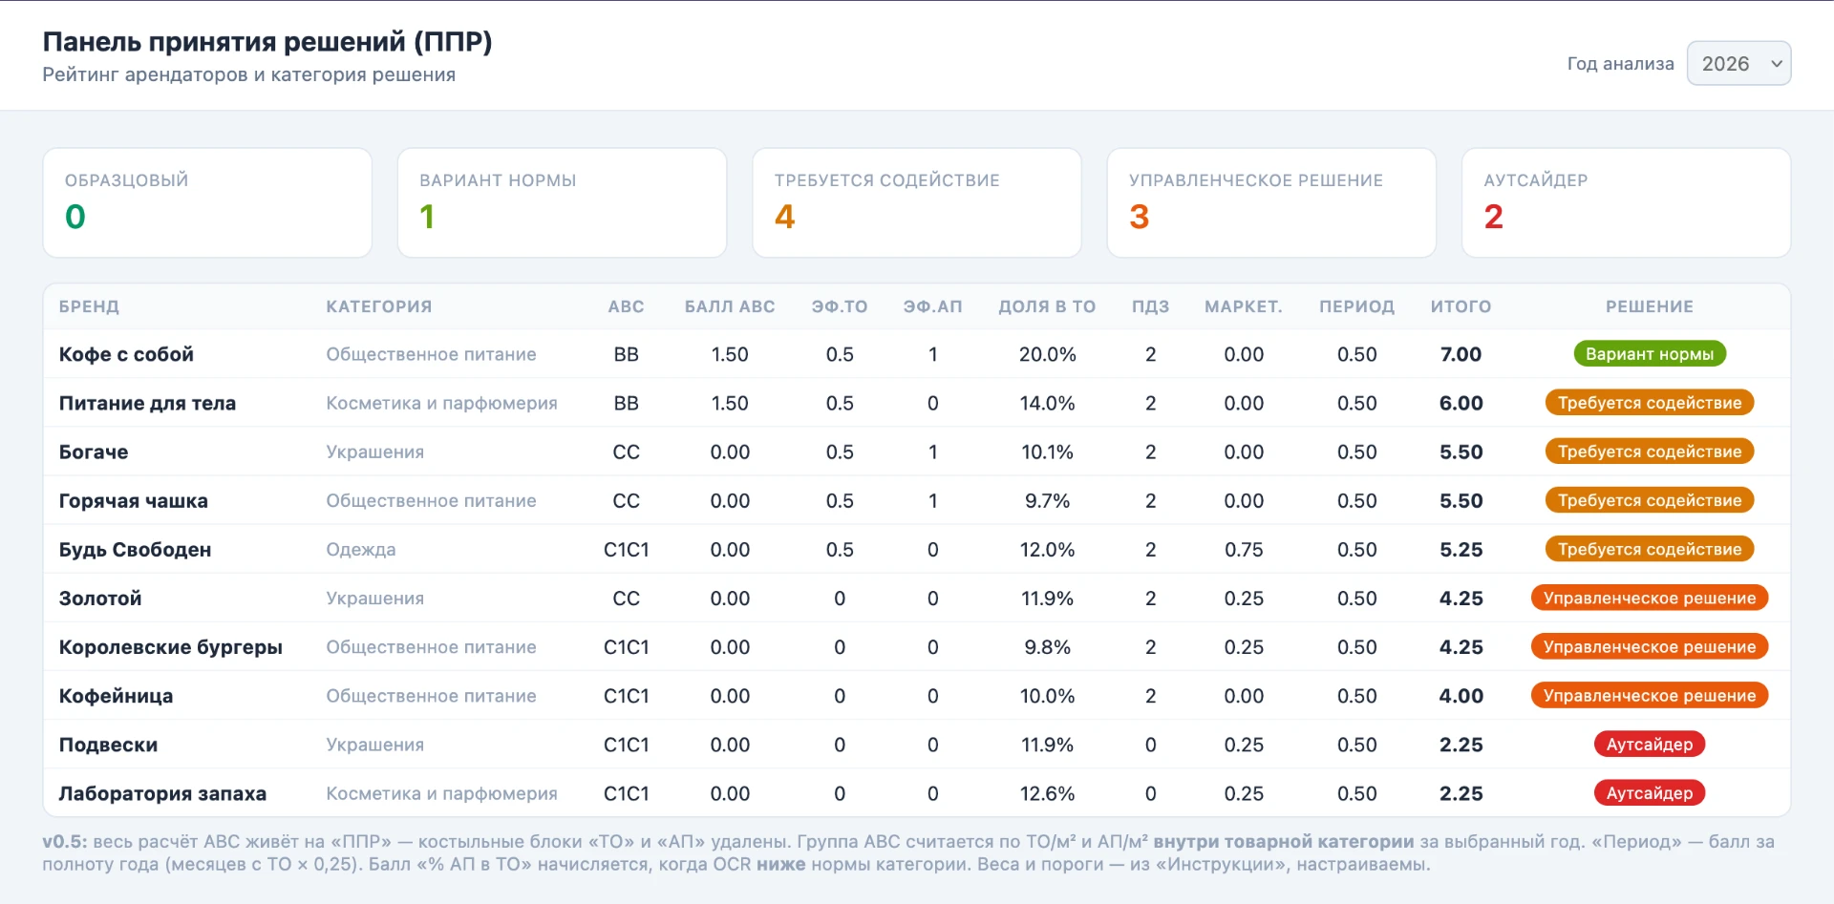Viewport: 1834px width, 904px height.
Task: Click the ПЕРИОД column header
Action: [x=1356, y=306]
